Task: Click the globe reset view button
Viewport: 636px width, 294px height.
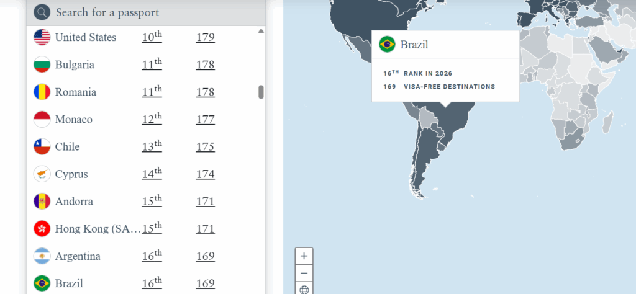Action: point(304,289)
